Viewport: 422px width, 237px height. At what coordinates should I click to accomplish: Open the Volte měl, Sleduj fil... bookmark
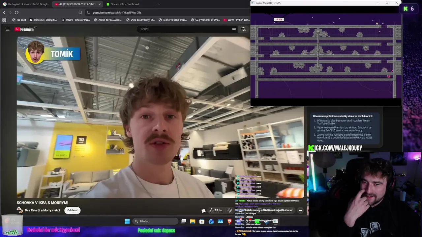click(x=43, y=20)
